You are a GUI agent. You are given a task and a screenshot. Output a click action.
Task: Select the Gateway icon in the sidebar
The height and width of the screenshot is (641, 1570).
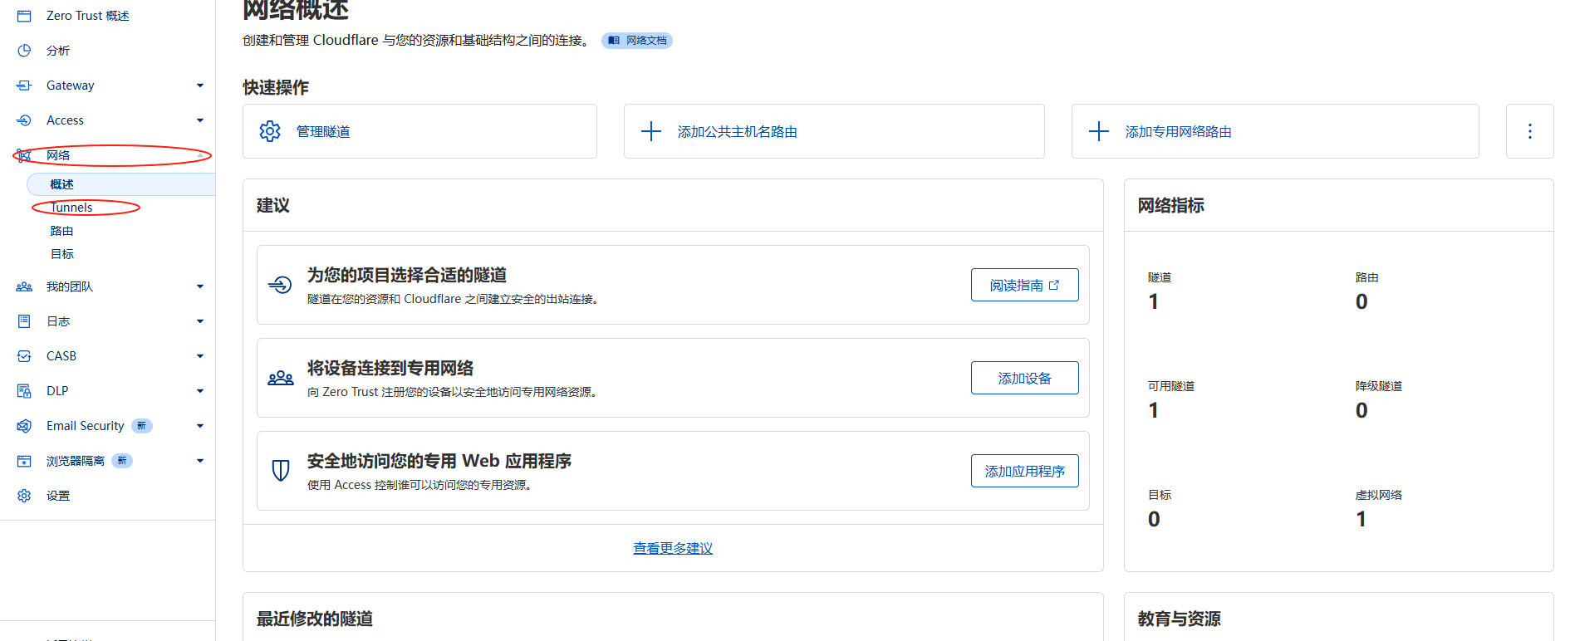click(24, 86)
